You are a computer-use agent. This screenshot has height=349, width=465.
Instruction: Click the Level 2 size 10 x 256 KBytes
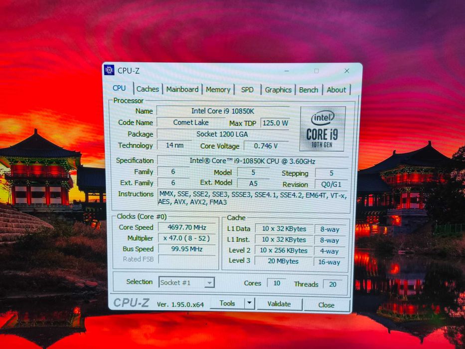284,250
